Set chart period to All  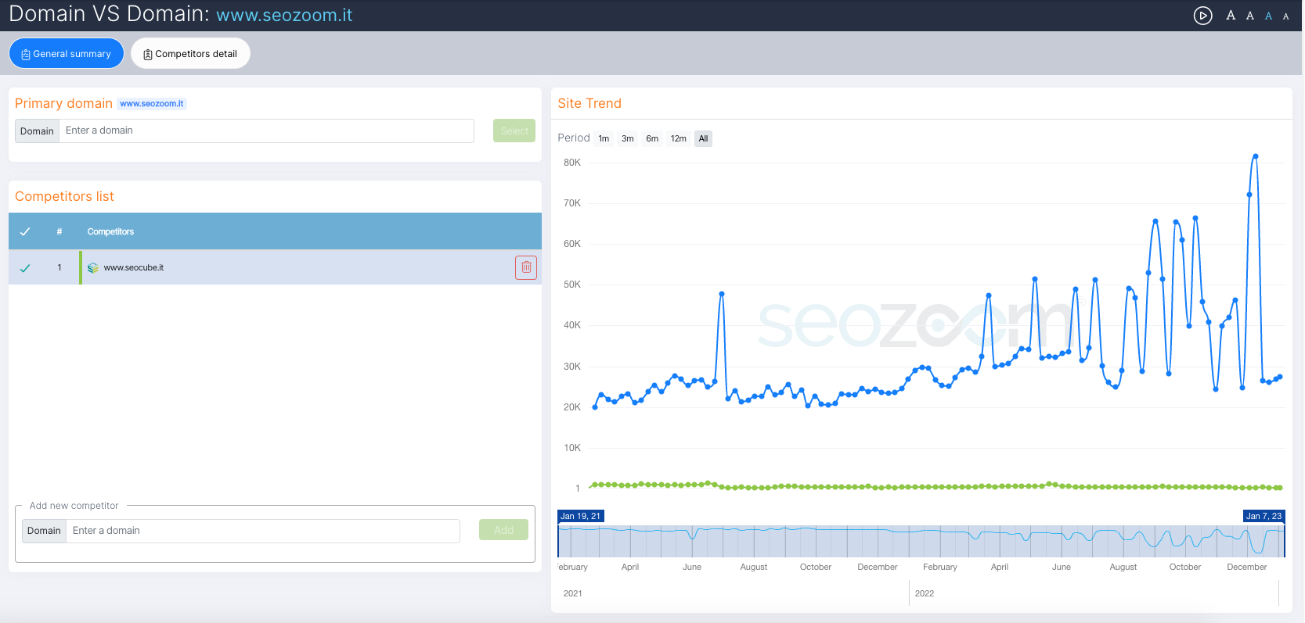tap(703, 138)
